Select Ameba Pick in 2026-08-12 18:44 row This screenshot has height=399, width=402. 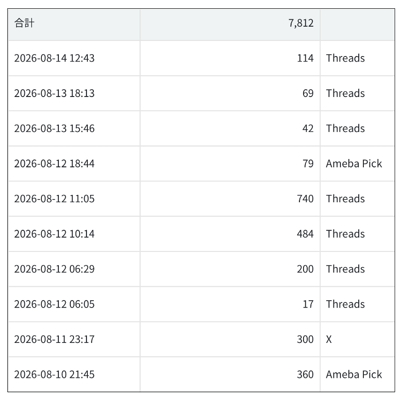tap(354, 164)
